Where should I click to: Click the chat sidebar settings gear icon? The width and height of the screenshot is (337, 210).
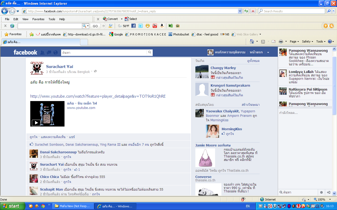pyautogui.click(x=321, y=192)
